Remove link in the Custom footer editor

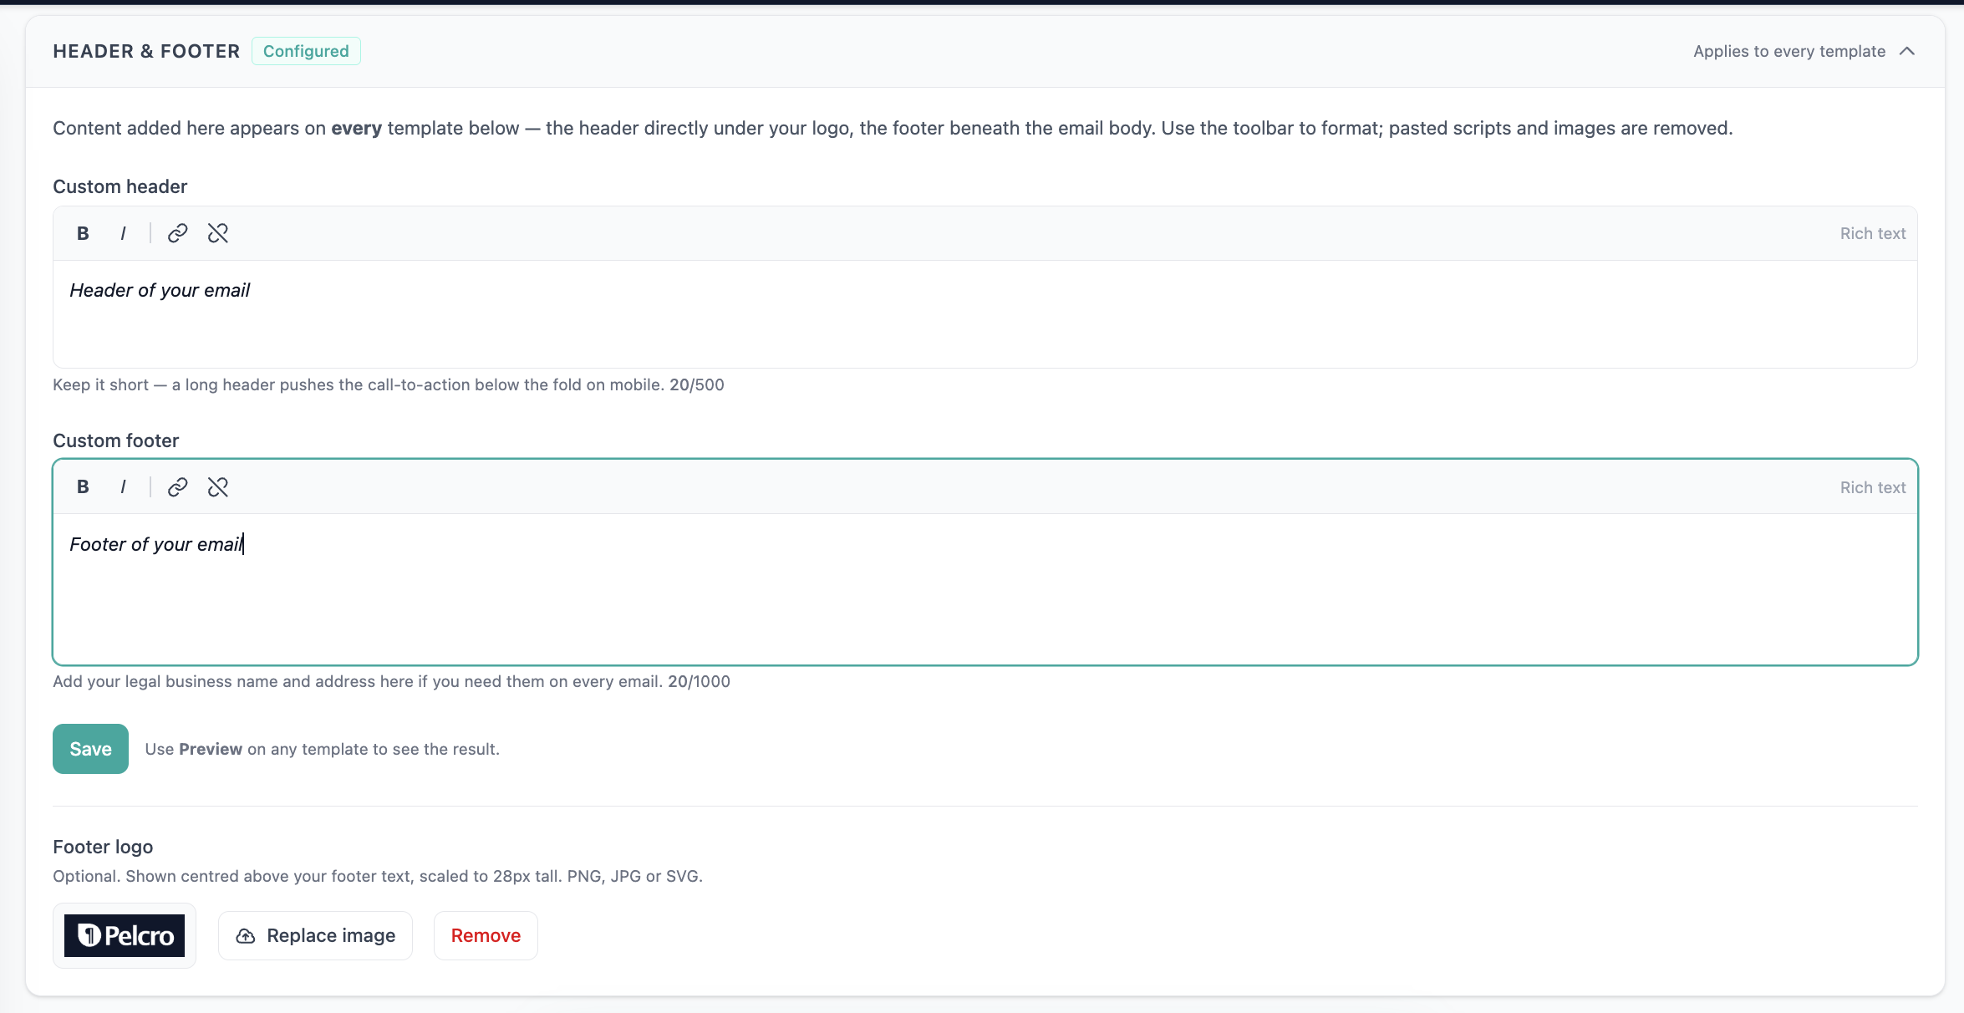[x=217, y=487]
